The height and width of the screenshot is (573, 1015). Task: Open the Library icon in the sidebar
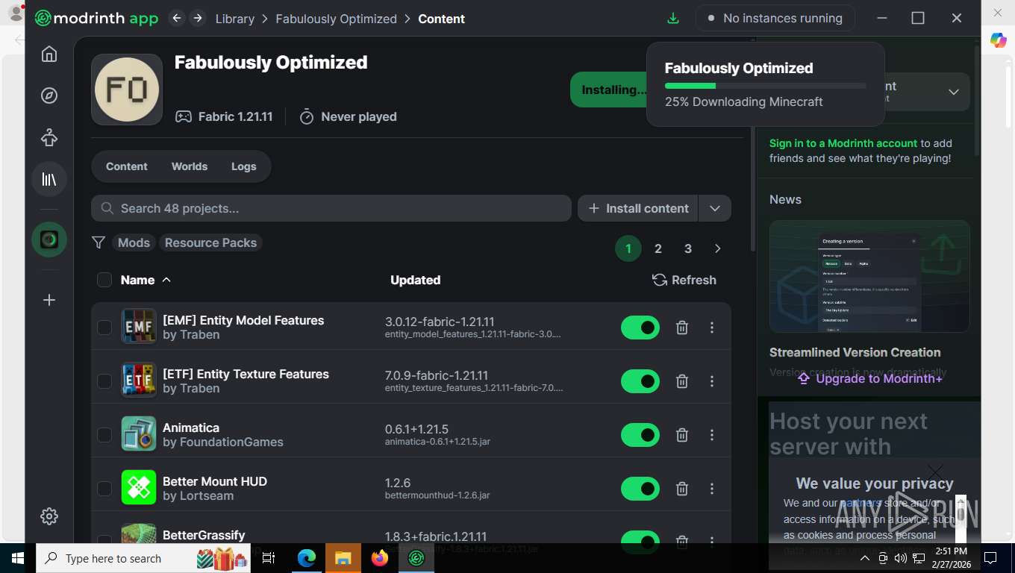coord(49,179)
